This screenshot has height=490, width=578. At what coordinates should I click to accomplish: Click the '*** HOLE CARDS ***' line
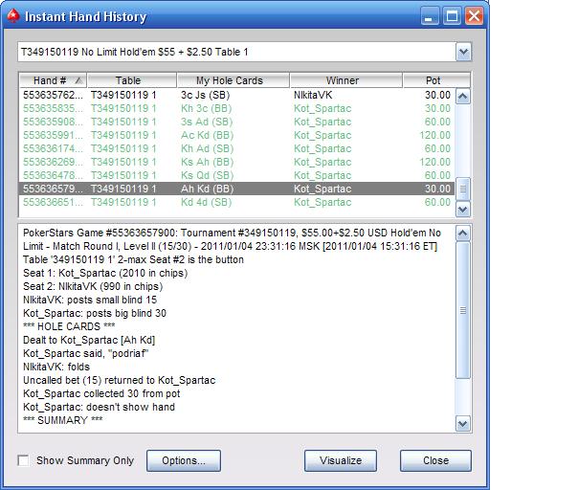pos(69,326)
